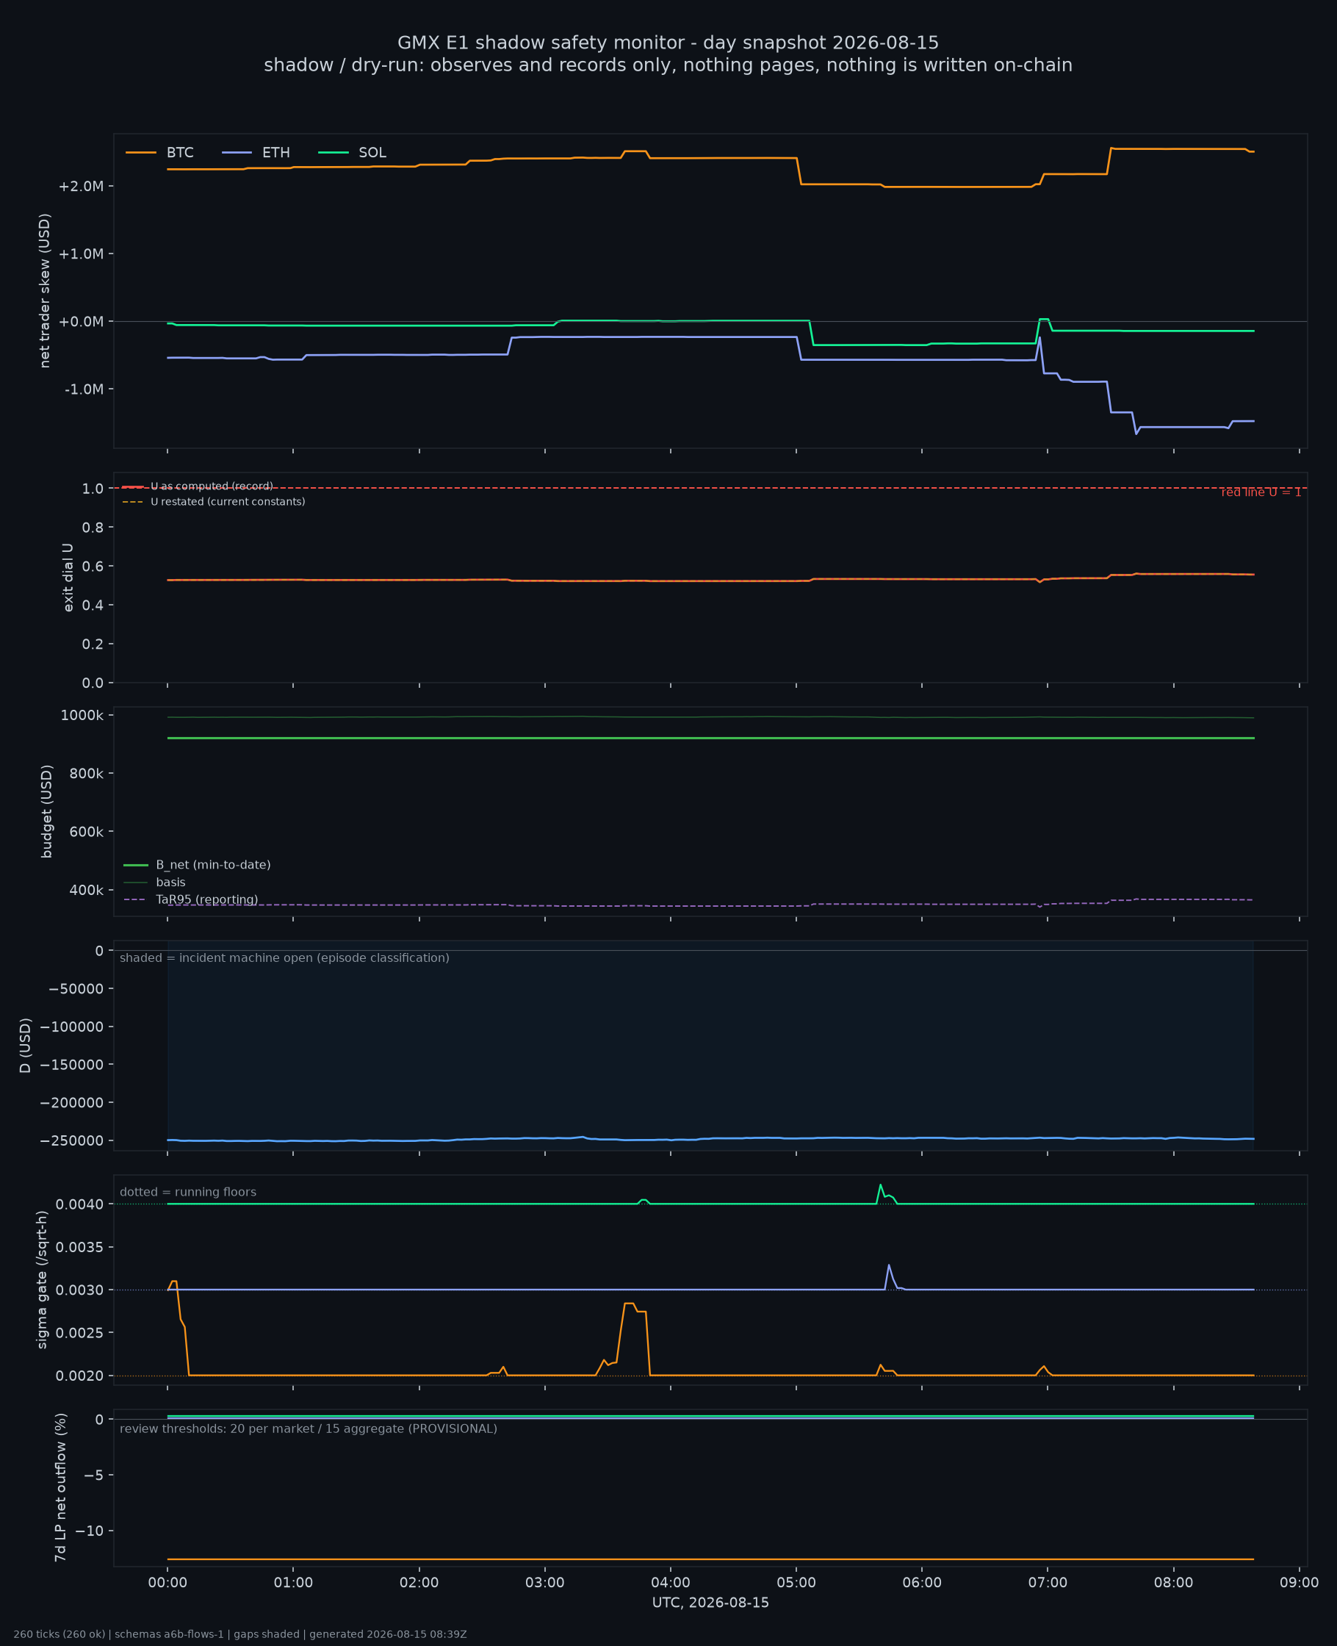Viewport: 1337px width, 1646px height.
Task: Click the '−50000' D axis tick label
Action: click(x=76, y=988)
